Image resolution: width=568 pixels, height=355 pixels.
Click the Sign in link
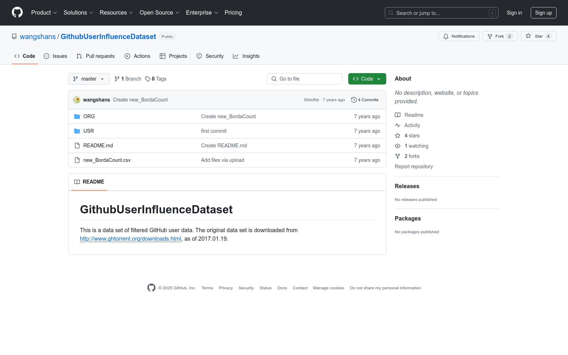pyautogui.click(x=514, y=13)
